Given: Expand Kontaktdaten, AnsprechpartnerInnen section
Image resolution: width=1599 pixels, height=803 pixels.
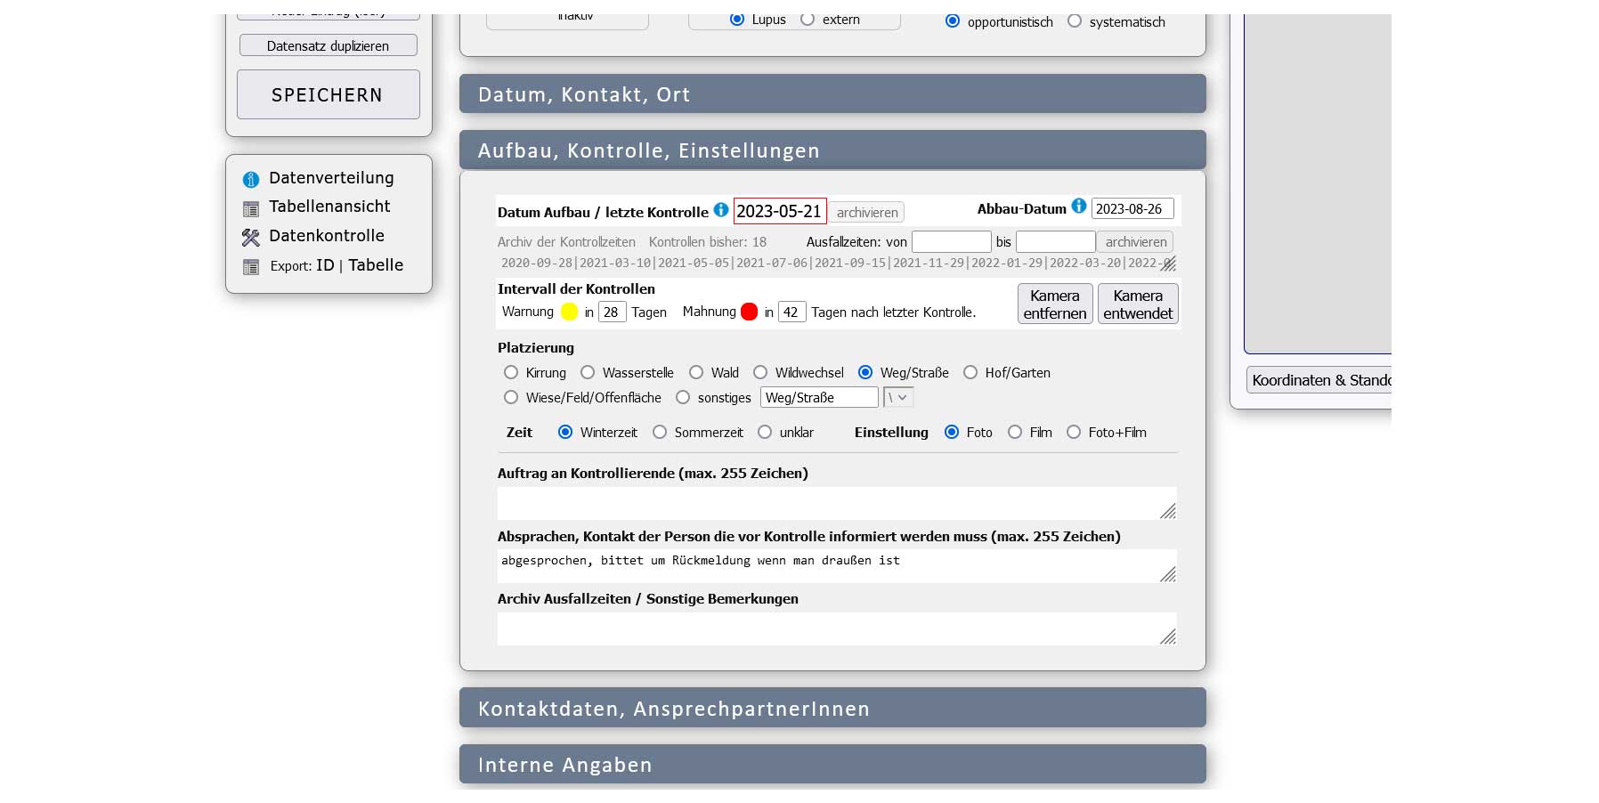Looking at the screenshot, I should point(832,709).
